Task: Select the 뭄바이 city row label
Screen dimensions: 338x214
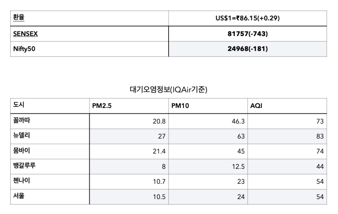Action: [22, 151]
